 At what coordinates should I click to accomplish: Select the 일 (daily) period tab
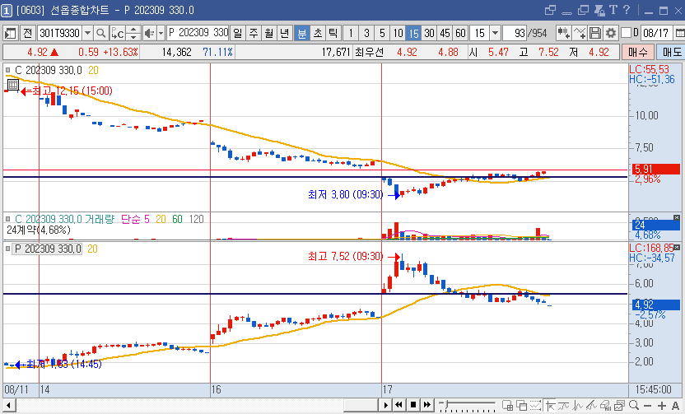pyautogui.click(x=238, y=33)
